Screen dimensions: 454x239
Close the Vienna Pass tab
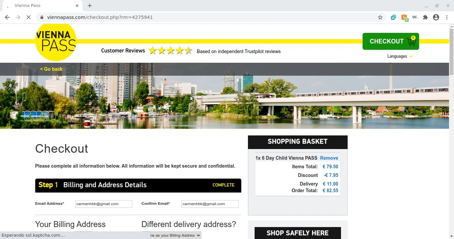click(77, 6)
